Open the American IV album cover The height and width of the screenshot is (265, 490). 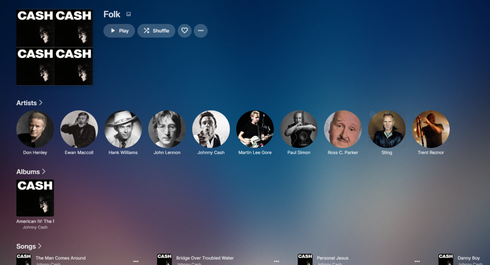[x=35, y=198]
